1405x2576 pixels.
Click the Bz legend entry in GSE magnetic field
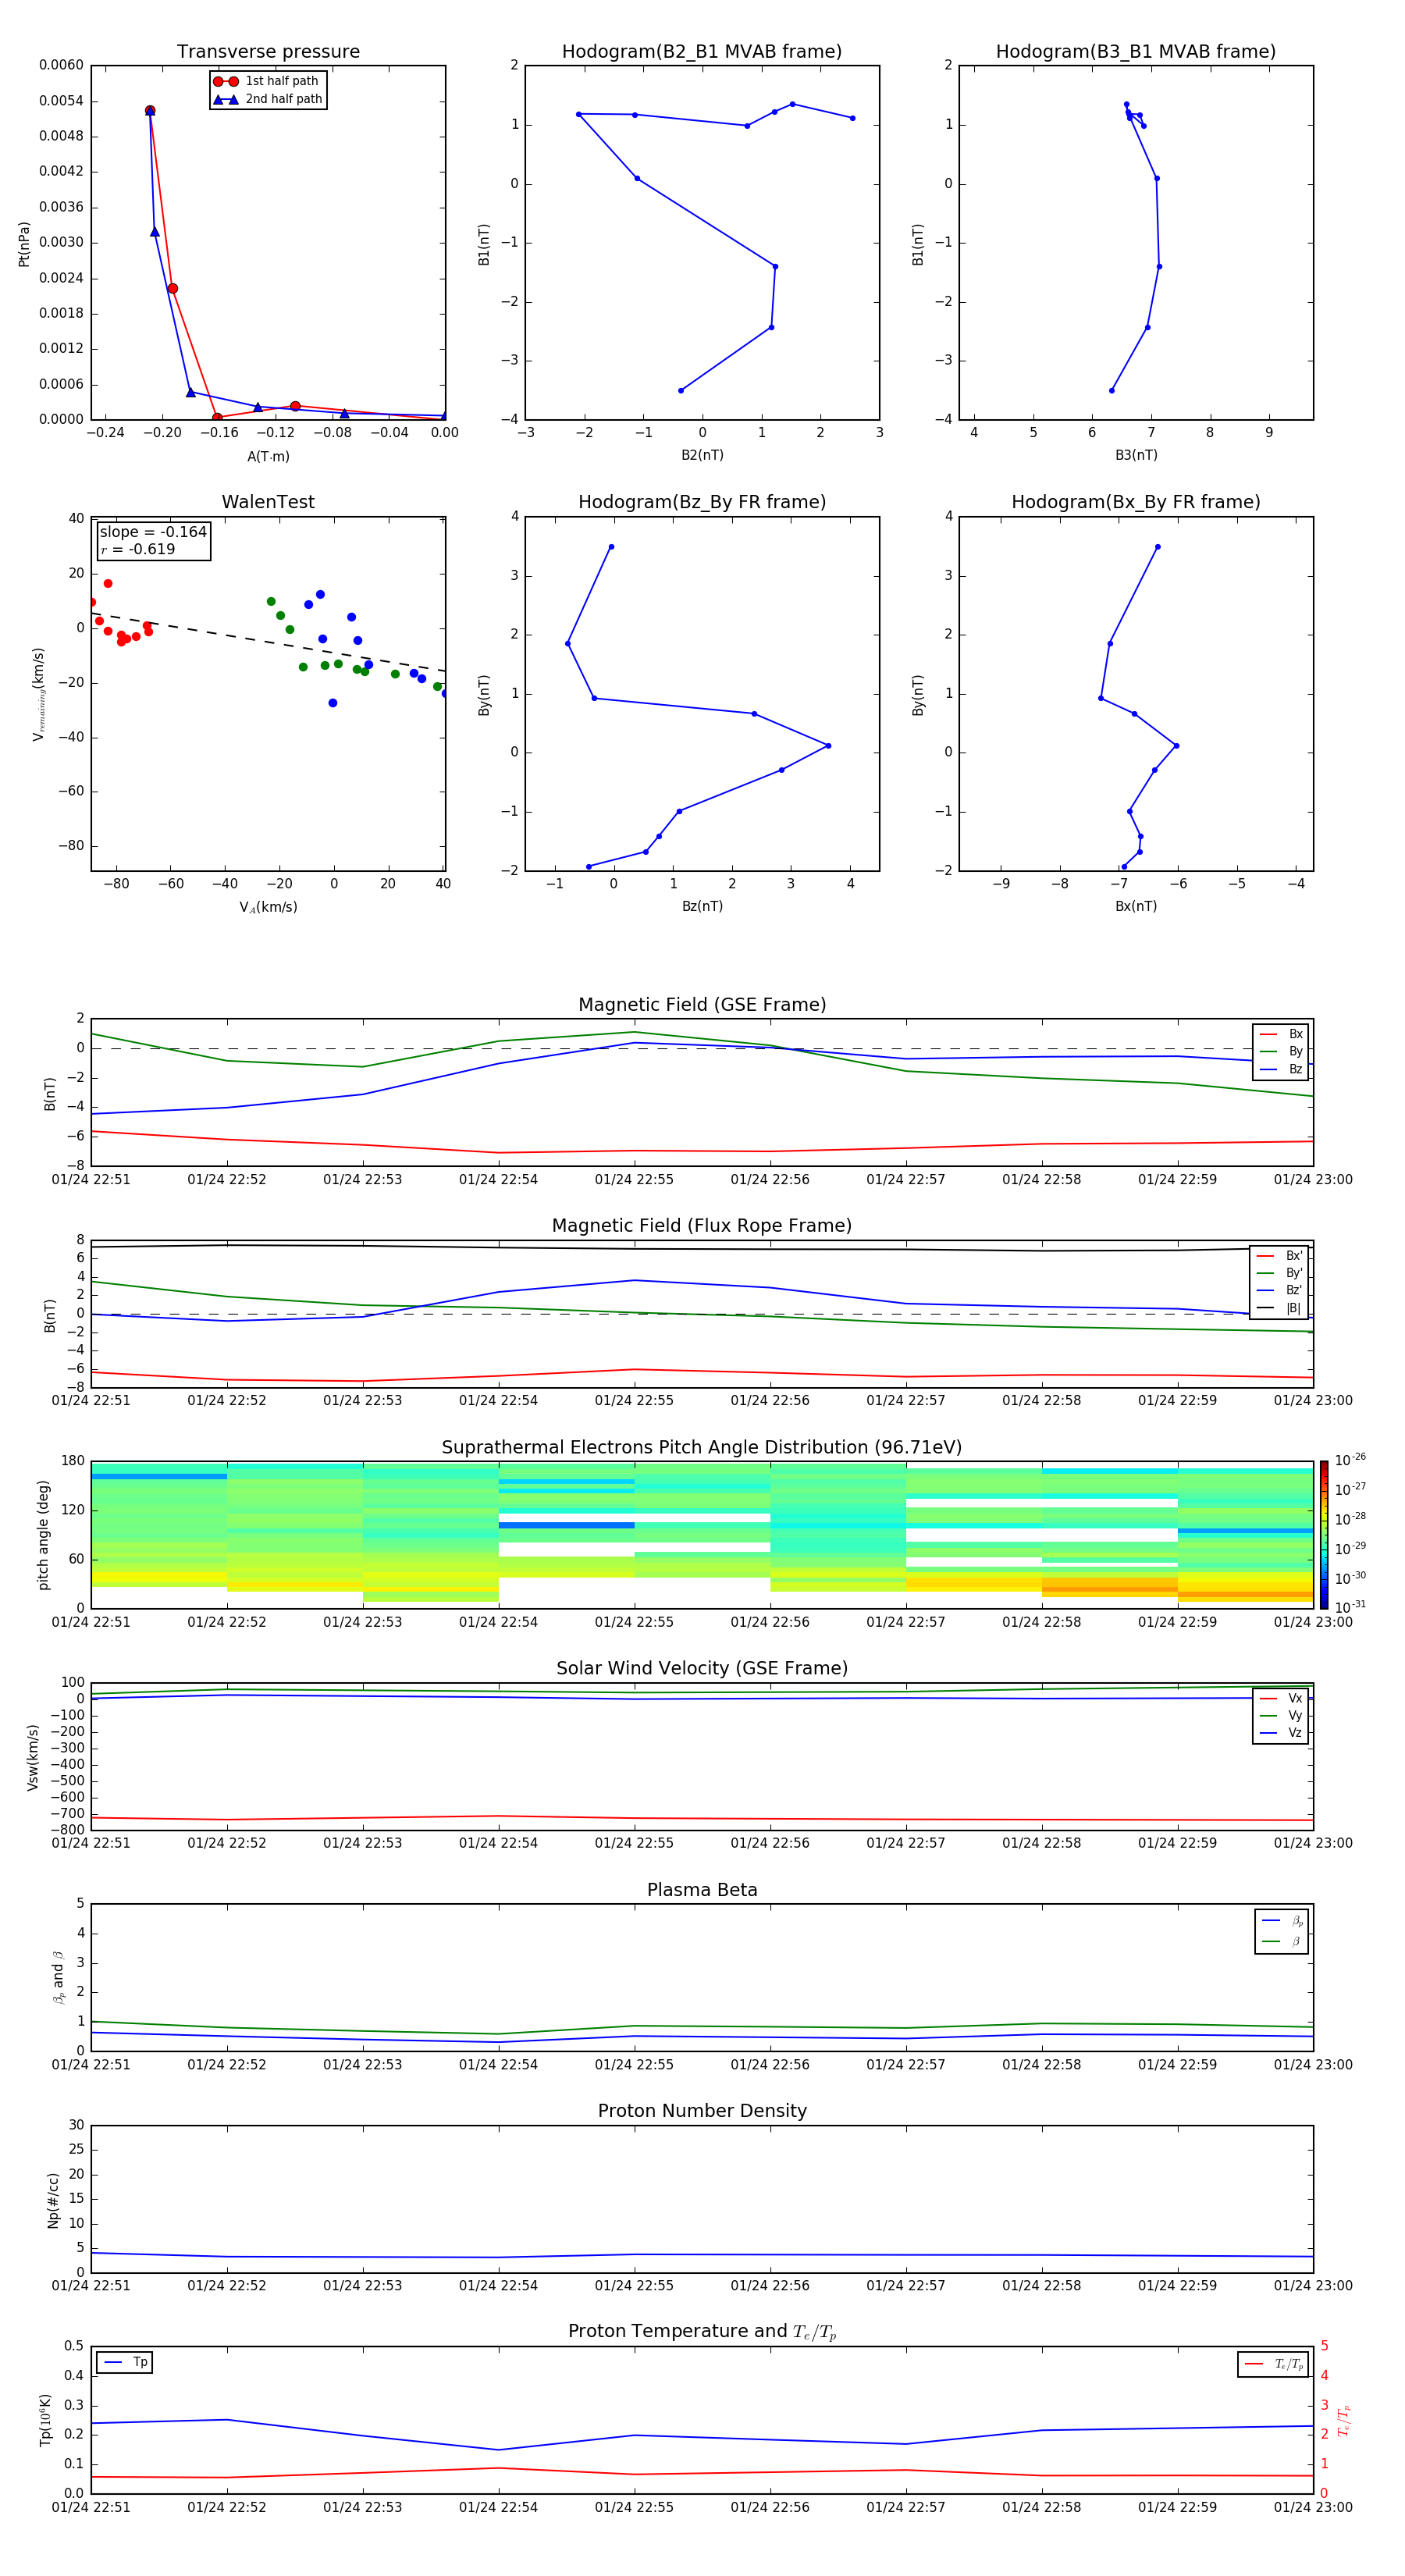[x=1281, y=1070]
